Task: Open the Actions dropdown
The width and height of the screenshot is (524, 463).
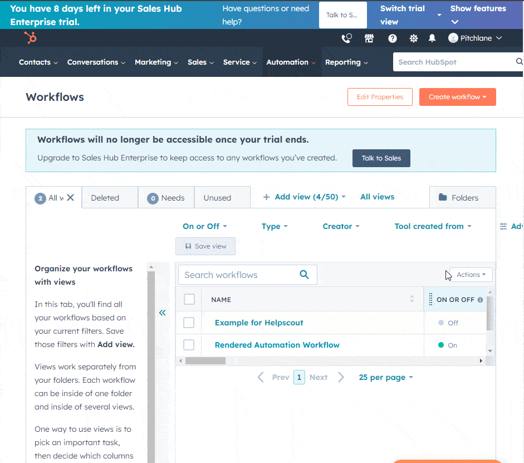Action: (x=471, y=275)
